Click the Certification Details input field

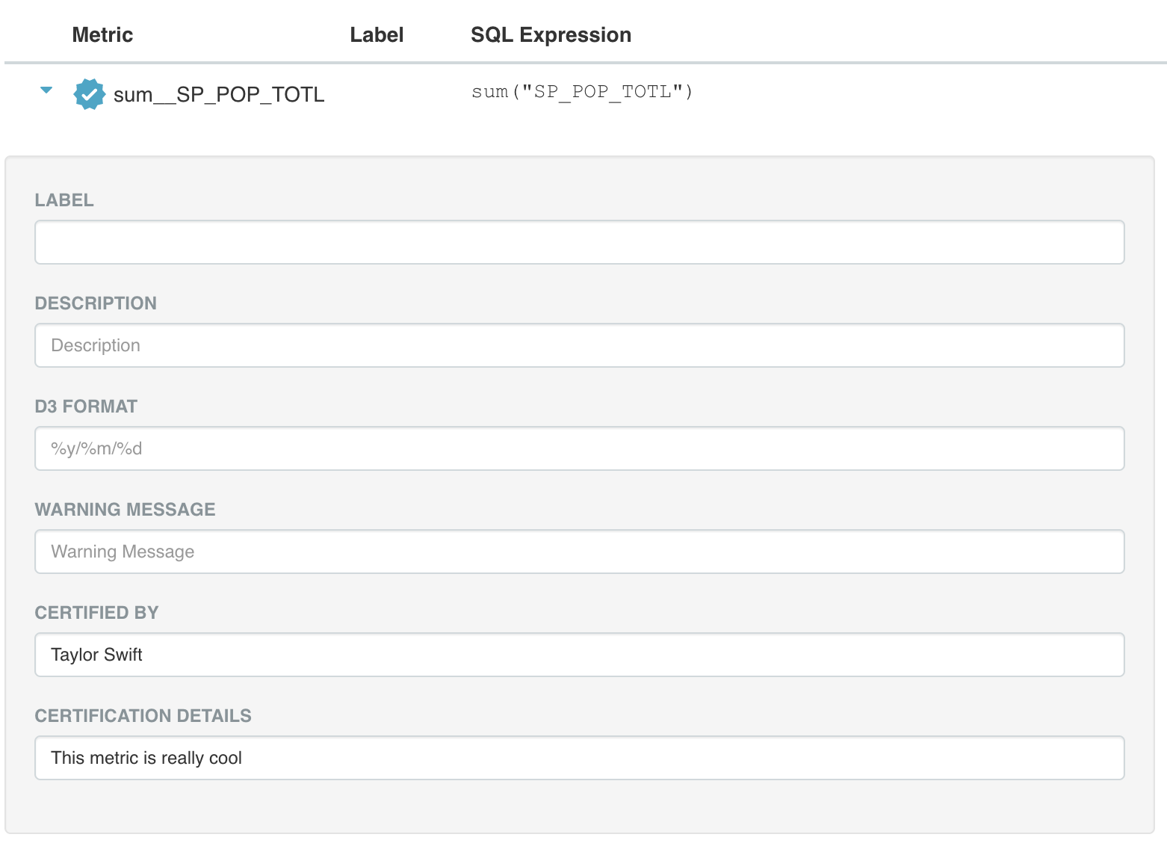pyautogui.click(x=579, y=758)
